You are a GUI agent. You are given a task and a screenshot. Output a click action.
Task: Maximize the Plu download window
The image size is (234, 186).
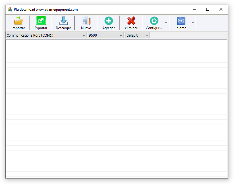click(208, 9)
